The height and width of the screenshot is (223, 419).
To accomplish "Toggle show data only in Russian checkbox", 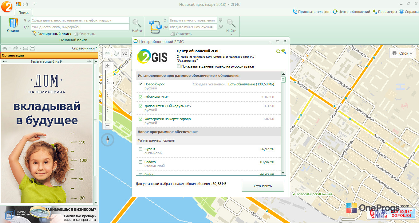I will point(179,66).
